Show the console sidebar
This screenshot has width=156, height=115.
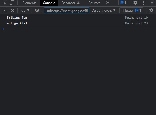(x=4, y=11)
